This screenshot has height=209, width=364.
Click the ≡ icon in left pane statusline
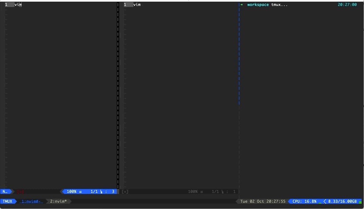pyautogui.click(x=80, y=192)
